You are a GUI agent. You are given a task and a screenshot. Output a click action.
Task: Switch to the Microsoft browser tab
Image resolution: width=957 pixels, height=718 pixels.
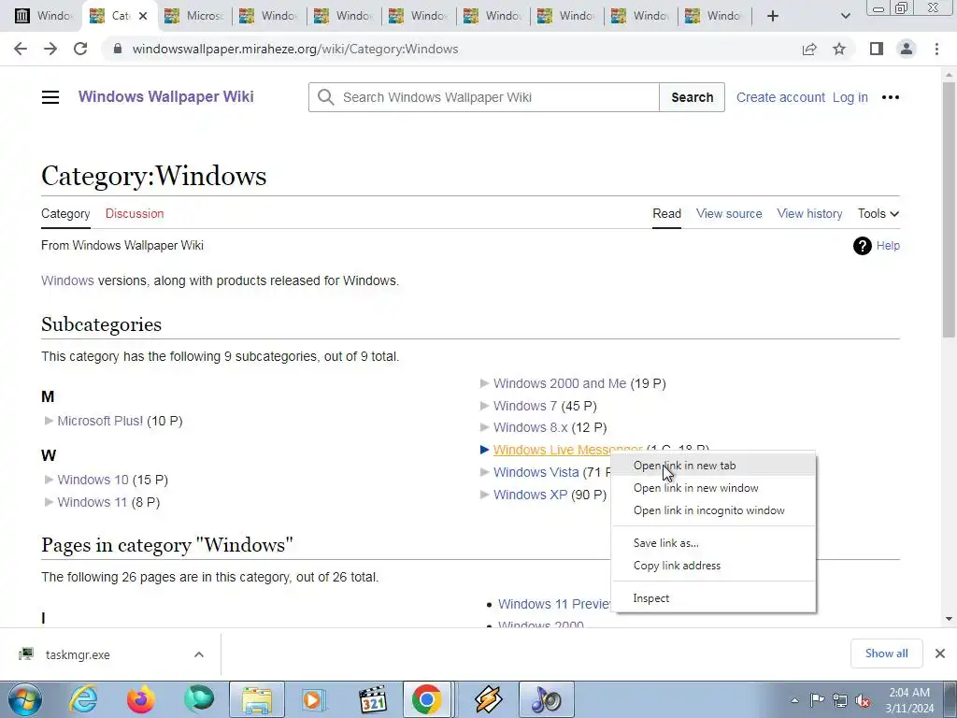coord(194,16)
